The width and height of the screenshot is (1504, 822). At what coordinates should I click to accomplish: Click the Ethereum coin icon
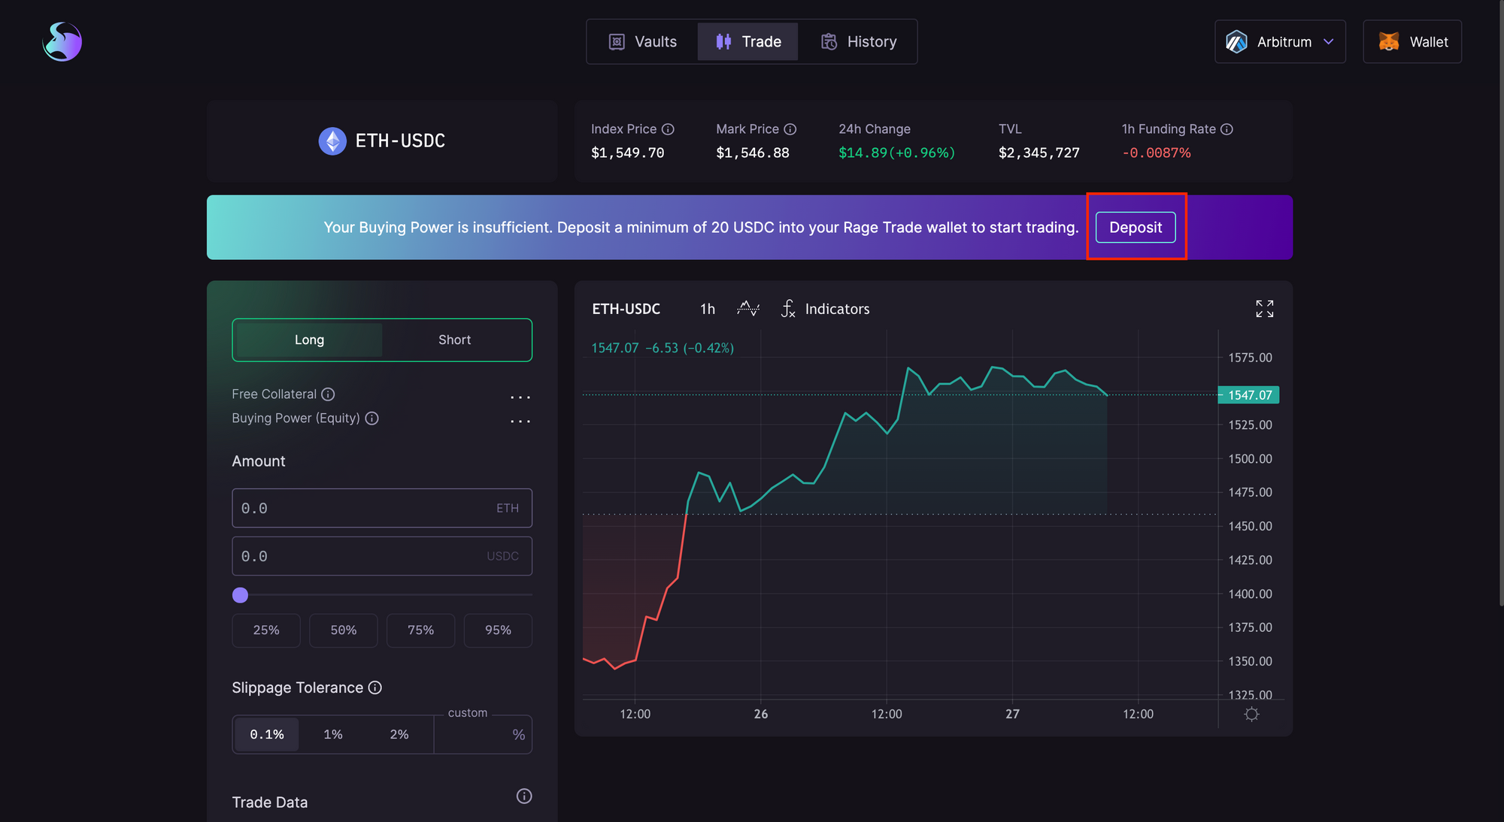click(x=332, y=141)
